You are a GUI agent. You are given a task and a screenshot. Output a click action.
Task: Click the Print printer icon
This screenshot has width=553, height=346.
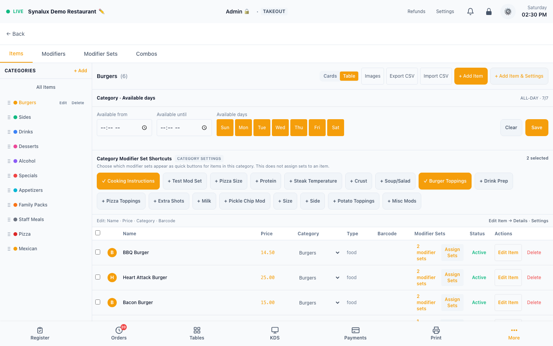point(436,330)
